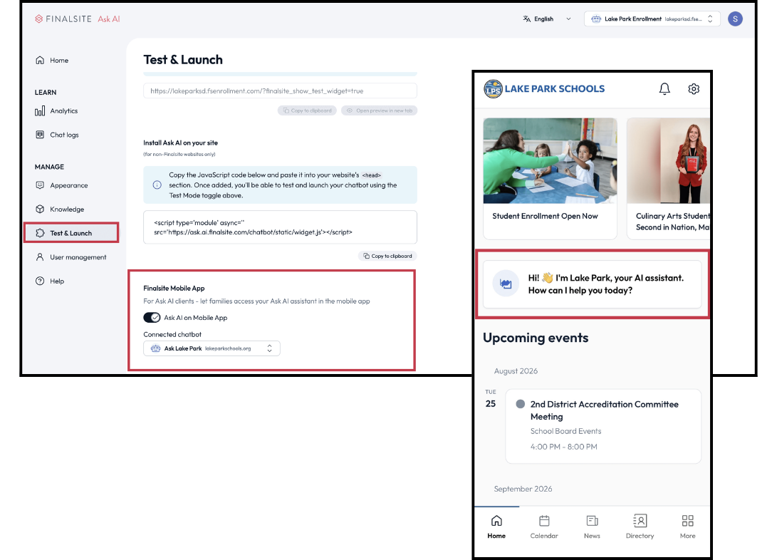The width and height of the screenshot is (777, 560).
Task: Click the Finalsite Ask AI logo
Action: (x=78, y=19)
